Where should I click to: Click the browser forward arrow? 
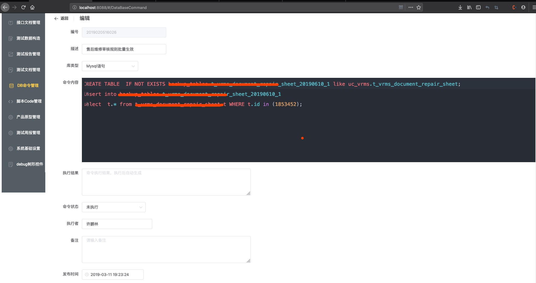pyautogui.click(x=14, y=7)
